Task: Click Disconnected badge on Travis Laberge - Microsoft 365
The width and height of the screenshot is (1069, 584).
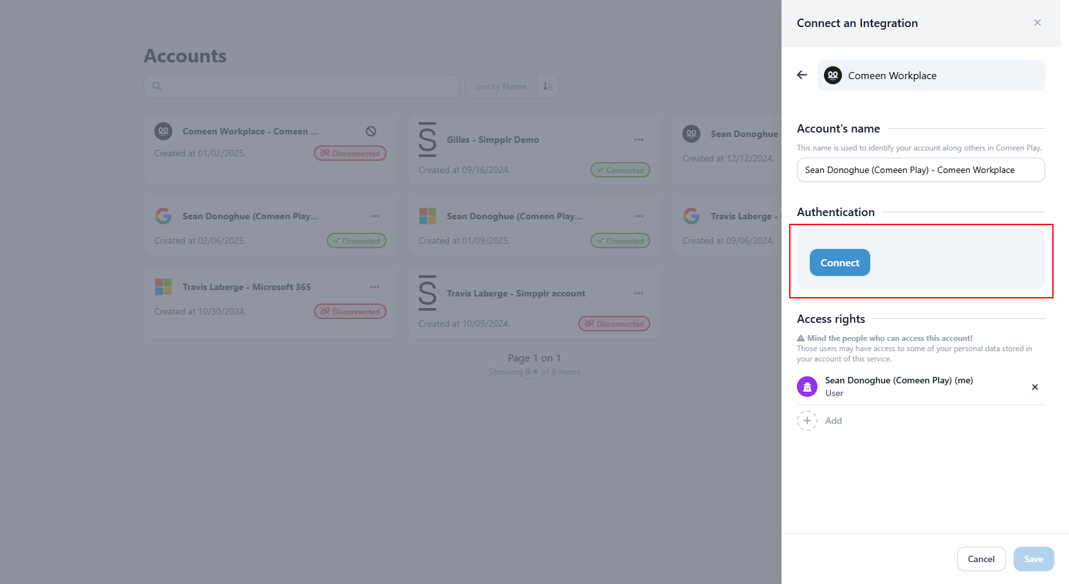Action: tap(350, 311)
